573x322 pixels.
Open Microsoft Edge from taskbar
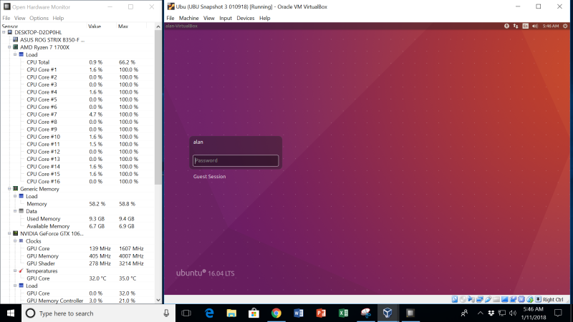pyautogui.click(x=209, y=313)
